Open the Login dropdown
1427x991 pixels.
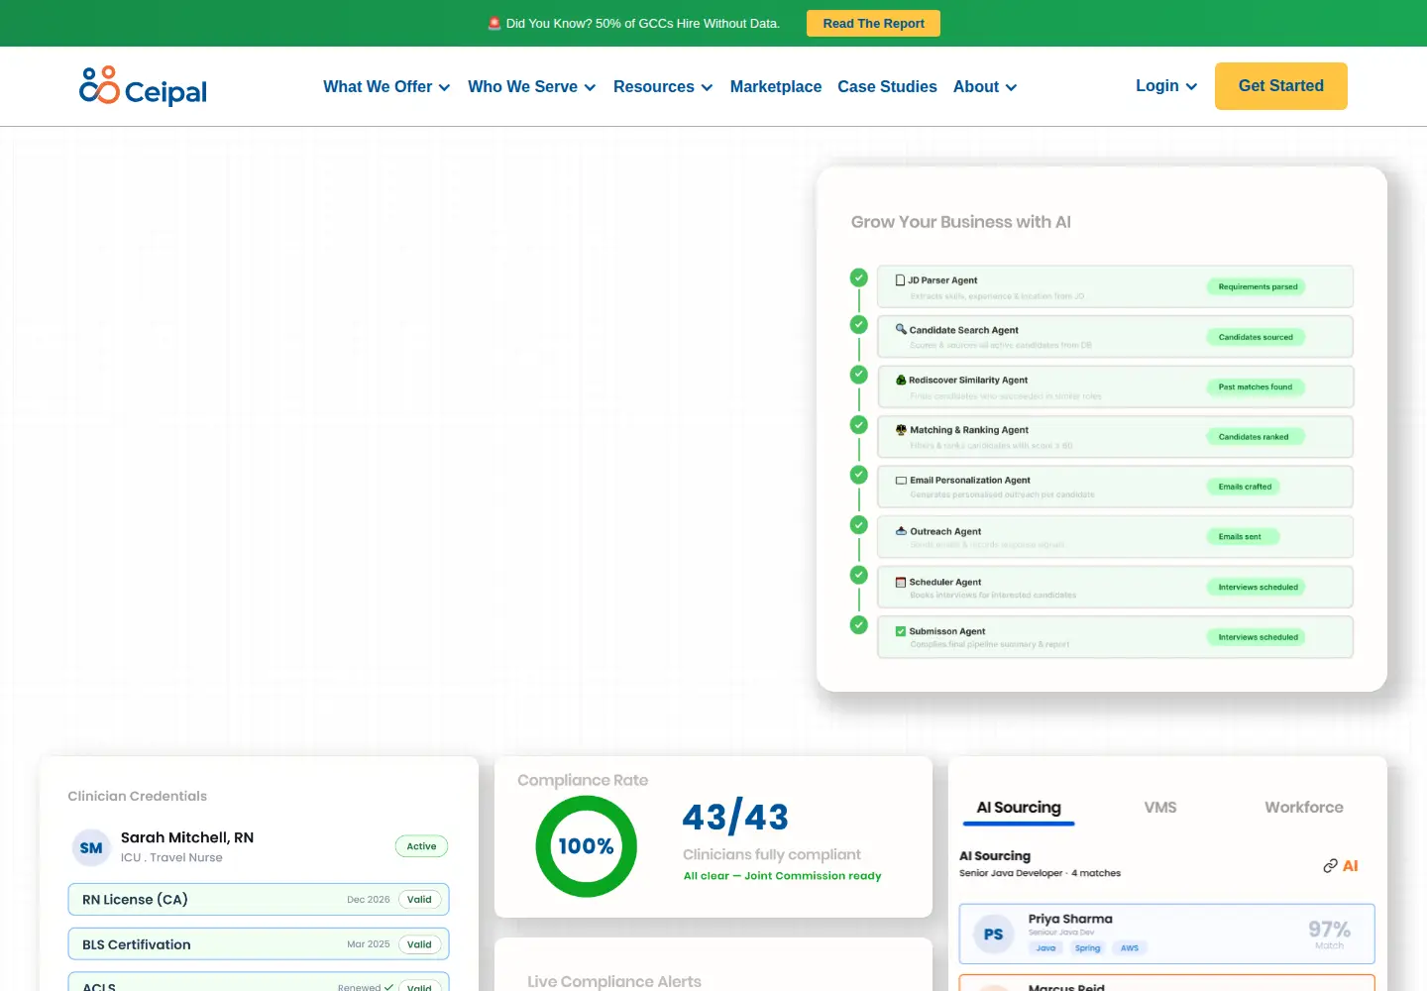1166,85
